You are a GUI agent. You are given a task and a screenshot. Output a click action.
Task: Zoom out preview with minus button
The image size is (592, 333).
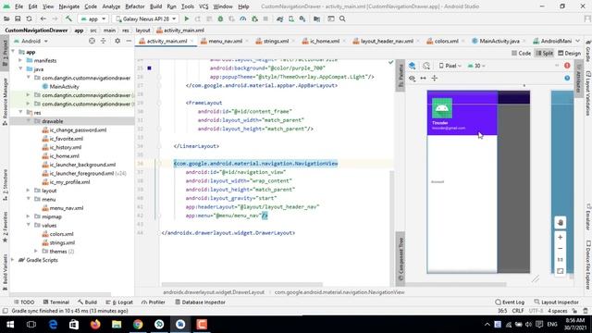(561, 249)
